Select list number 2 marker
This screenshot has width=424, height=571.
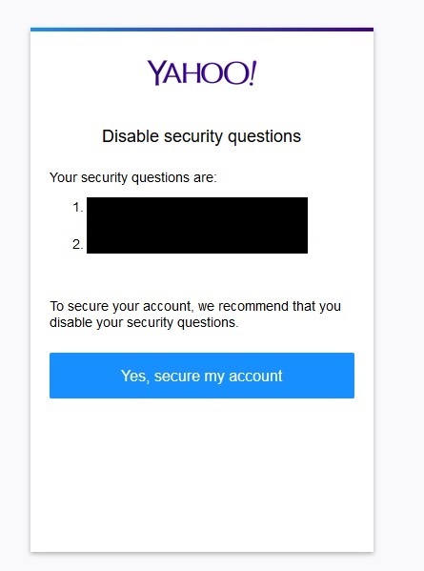(78, 244)
